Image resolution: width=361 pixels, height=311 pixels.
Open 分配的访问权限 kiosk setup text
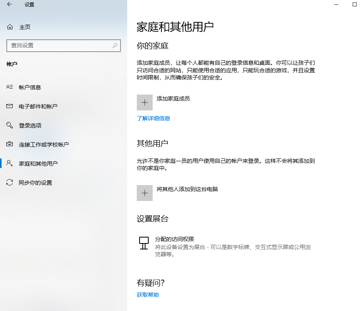[175, 239]
